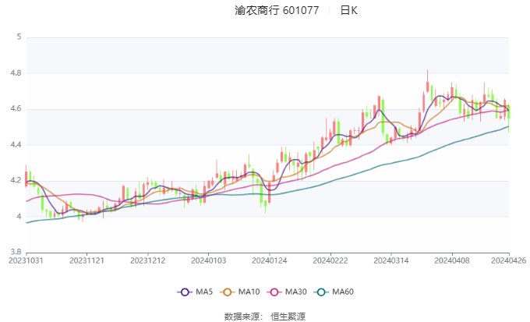This screenshot has width=530, height=322.
Task: Click the 4.6 price axis label
Action: (16, 109)
